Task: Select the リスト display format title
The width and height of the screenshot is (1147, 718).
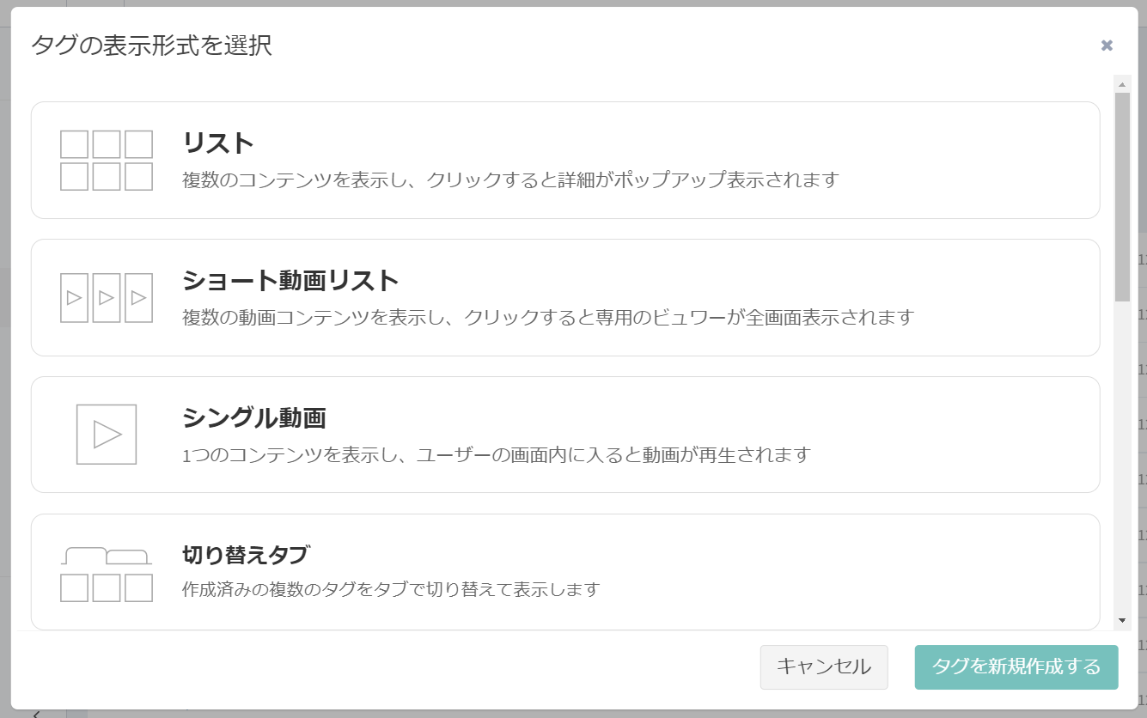Action: (x=218, y=143)
